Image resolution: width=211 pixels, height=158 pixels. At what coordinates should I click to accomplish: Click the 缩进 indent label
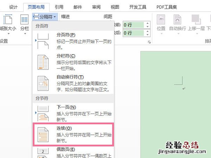coord(65,17)
